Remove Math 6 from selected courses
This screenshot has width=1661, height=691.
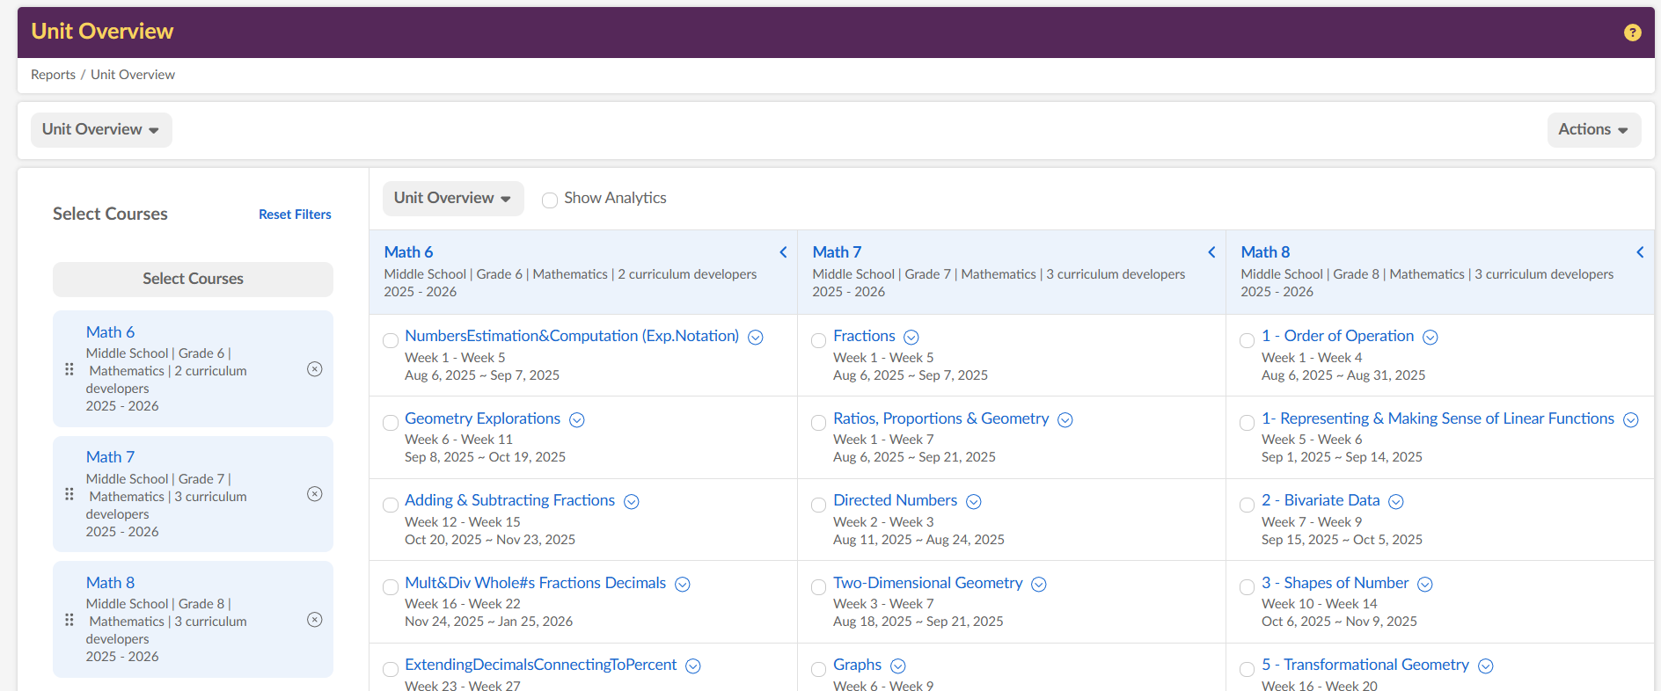pos(314,369)
